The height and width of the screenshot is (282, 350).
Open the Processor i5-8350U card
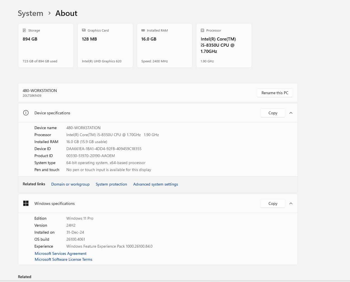pos(224,46)
